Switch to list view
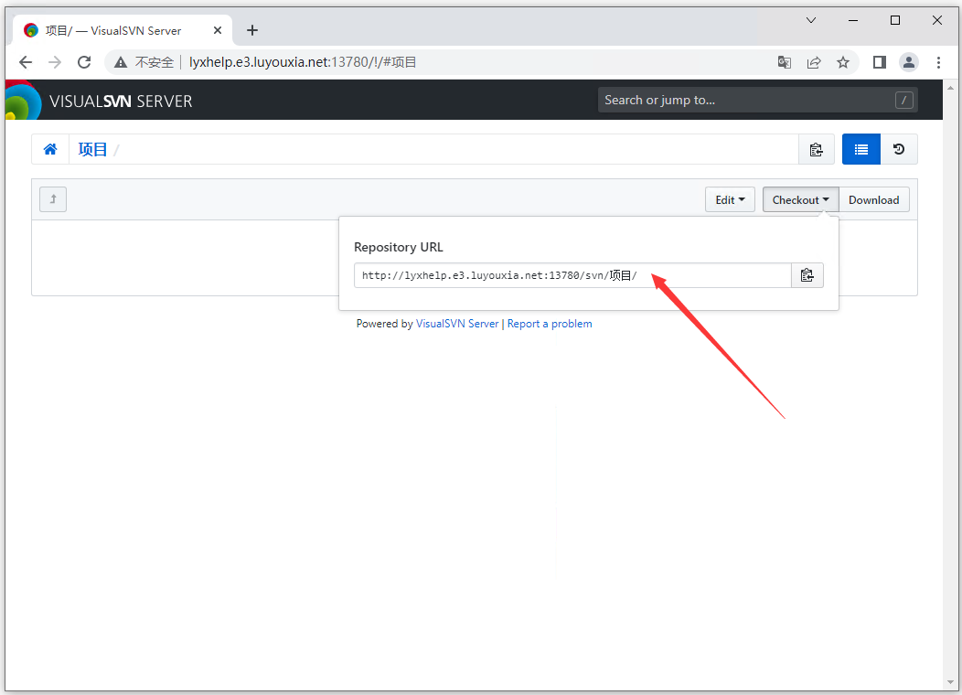The image size is (962, 695). click(861, 149)
